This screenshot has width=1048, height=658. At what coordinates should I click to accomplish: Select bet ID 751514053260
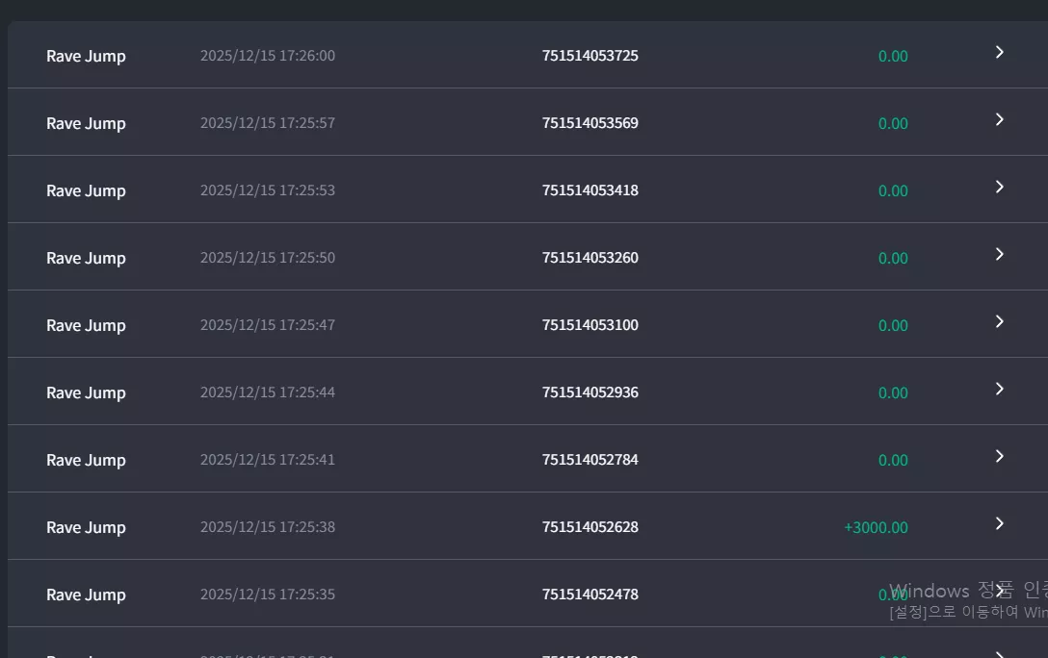pyautogui.click(x=590, y=258)
